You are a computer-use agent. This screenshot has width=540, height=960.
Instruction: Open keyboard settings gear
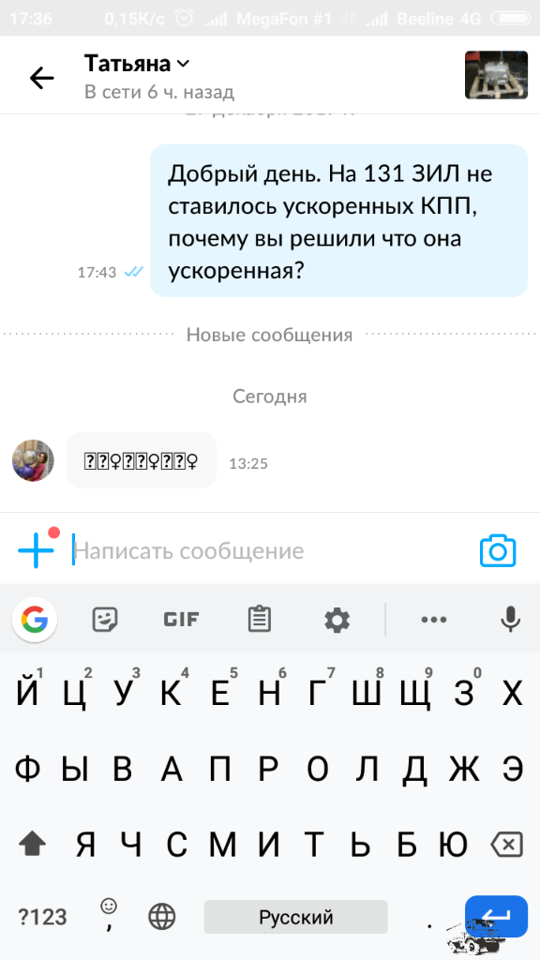pyautogui.click(x=337, y=621)
